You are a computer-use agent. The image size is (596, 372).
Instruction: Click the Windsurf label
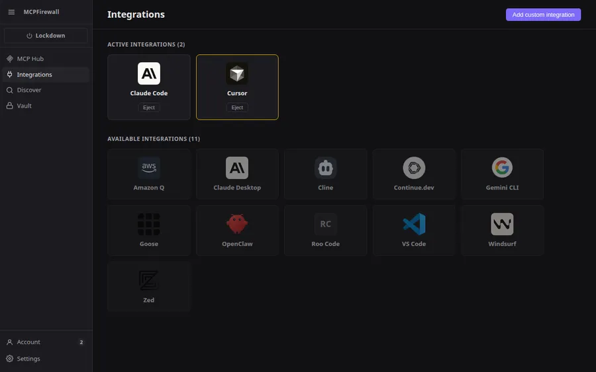502,244
